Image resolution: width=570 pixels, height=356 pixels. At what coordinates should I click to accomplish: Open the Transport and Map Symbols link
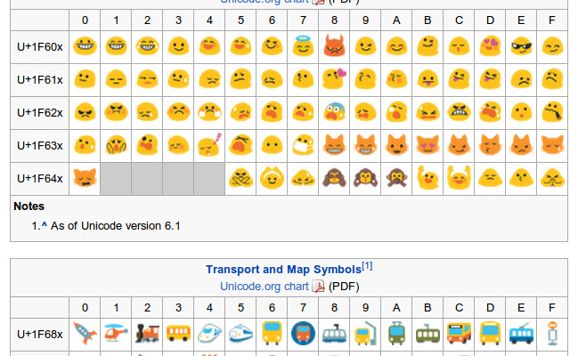point(283,269)
